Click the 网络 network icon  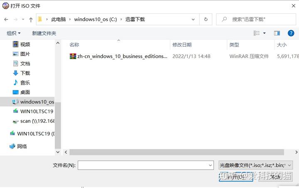click(12, 146)
